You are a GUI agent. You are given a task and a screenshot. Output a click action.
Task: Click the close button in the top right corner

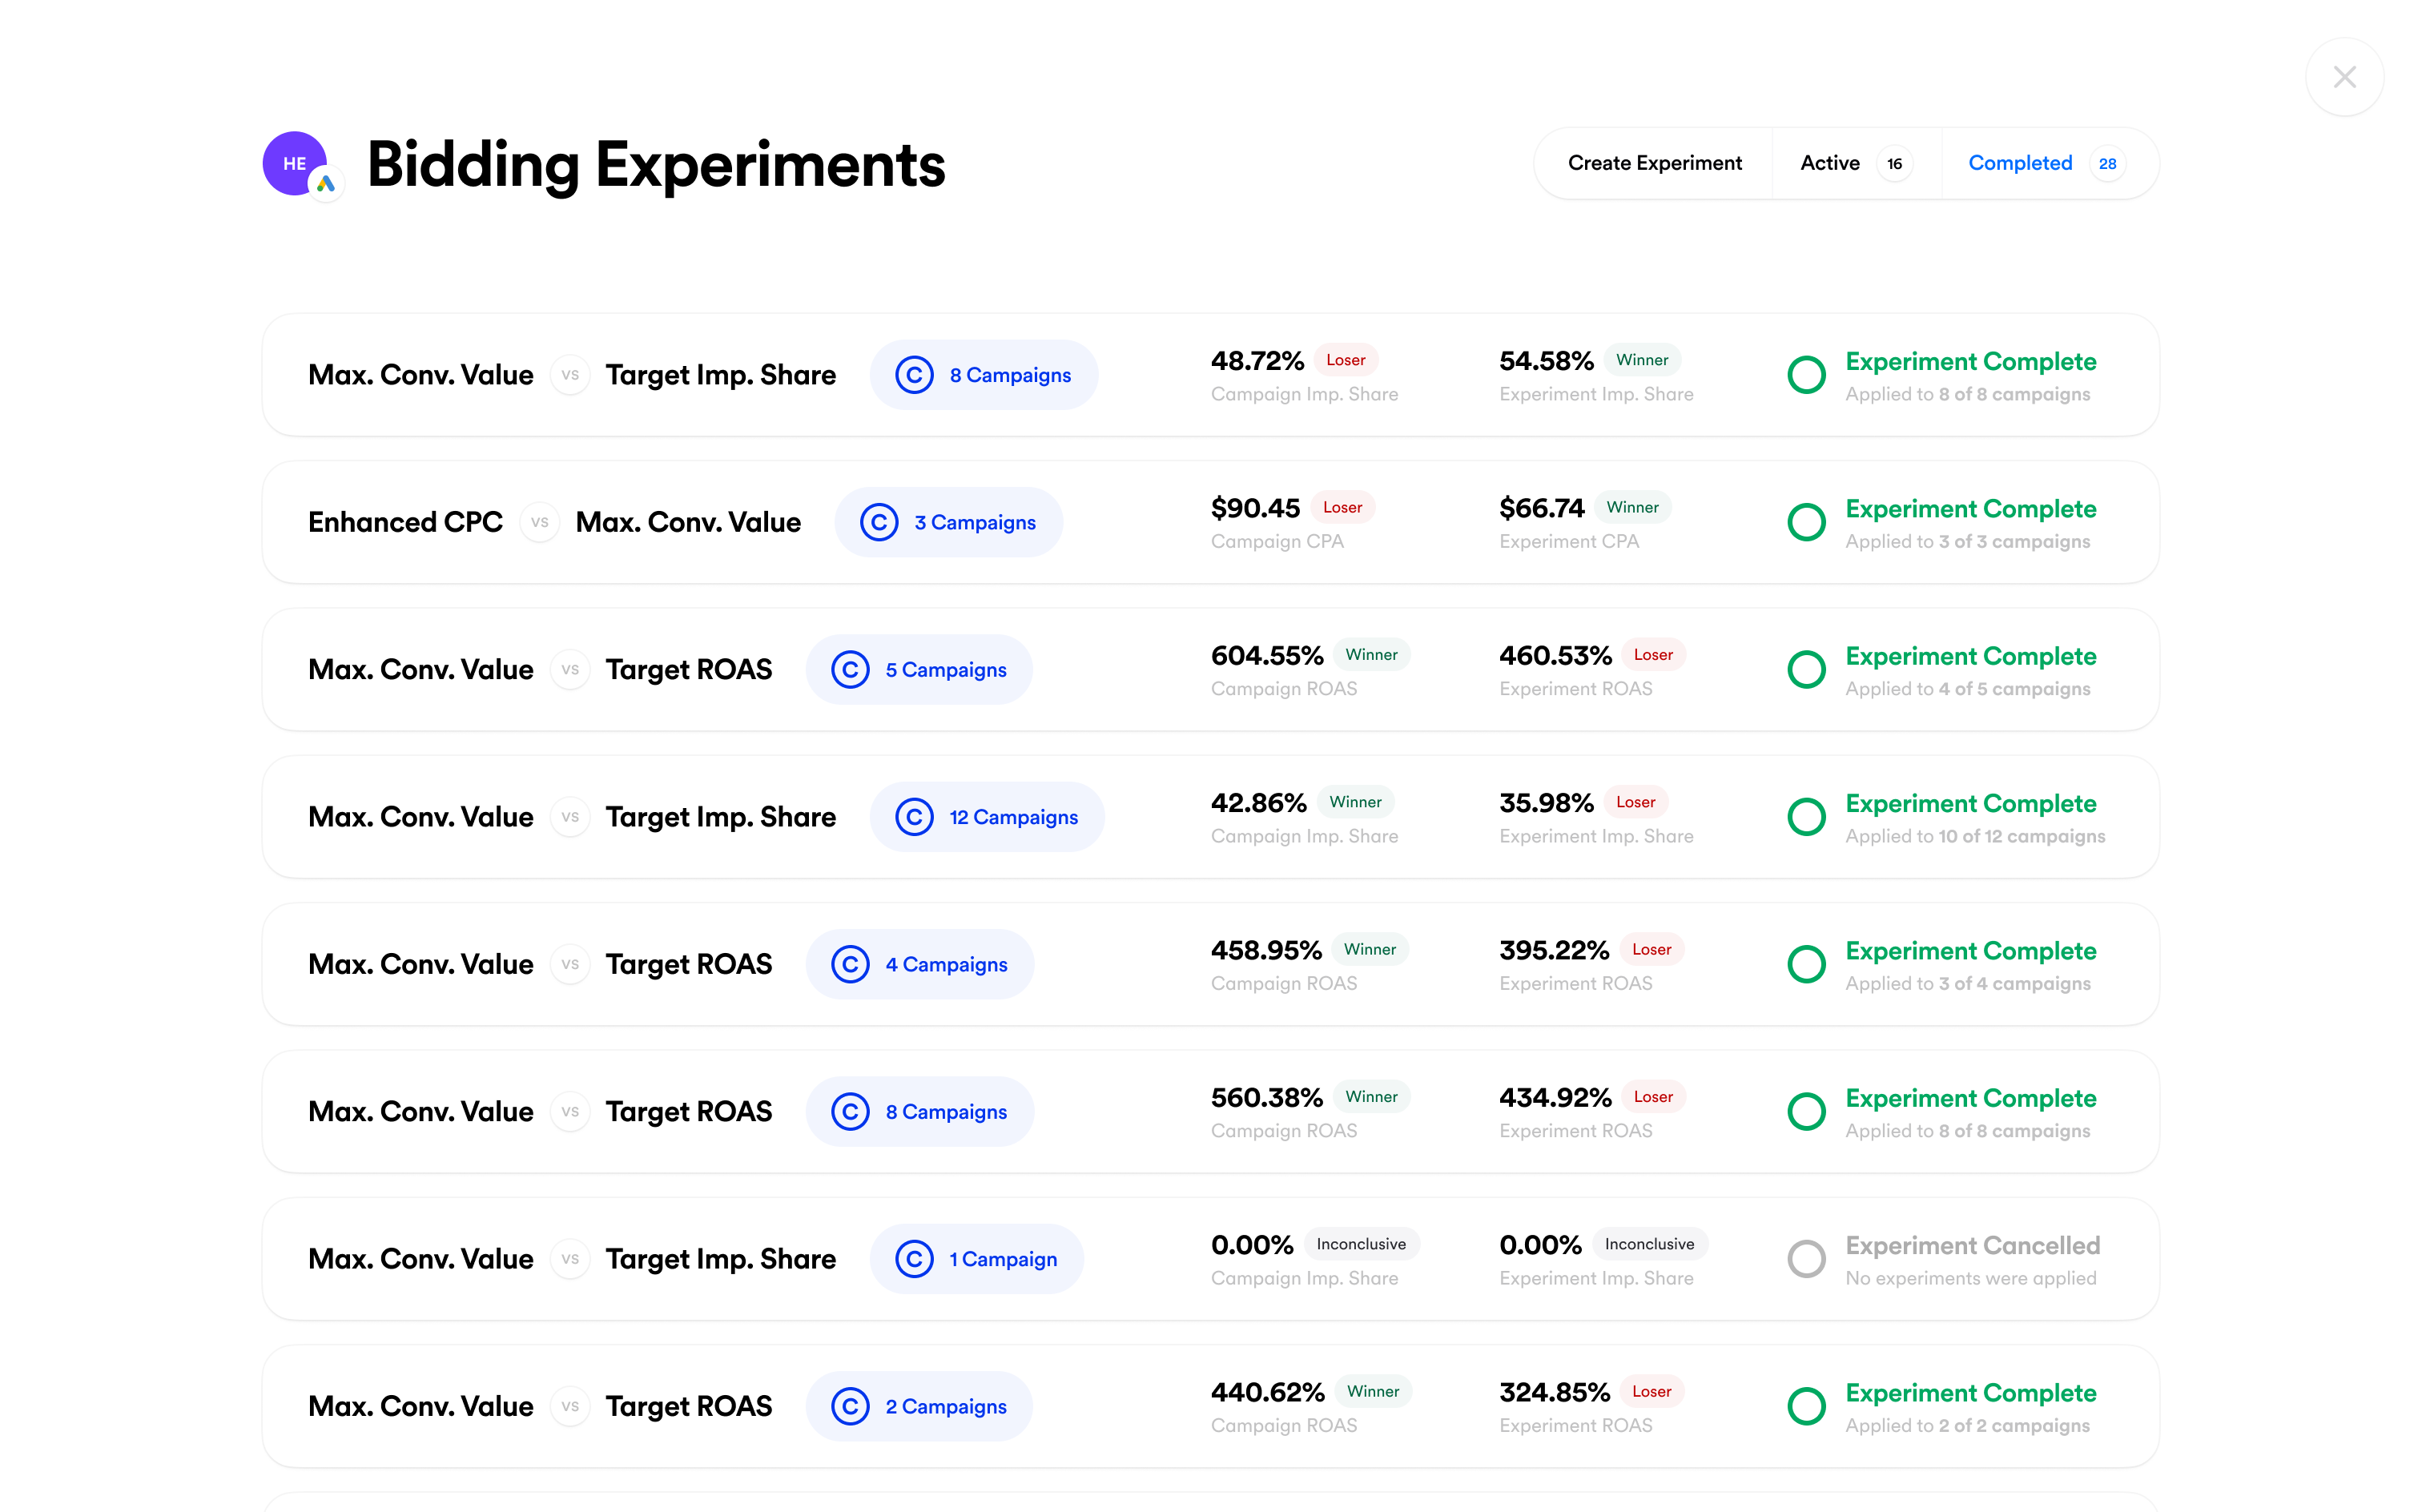[x=2345, y=77]
